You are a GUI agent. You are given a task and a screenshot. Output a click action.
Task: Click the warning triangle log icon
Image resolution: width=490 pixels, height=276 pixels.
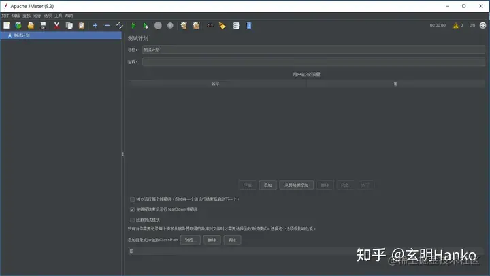coord(455,26)
